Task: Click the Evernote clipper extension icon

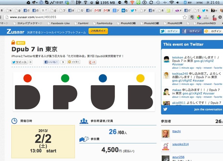Action: [192, 17]
